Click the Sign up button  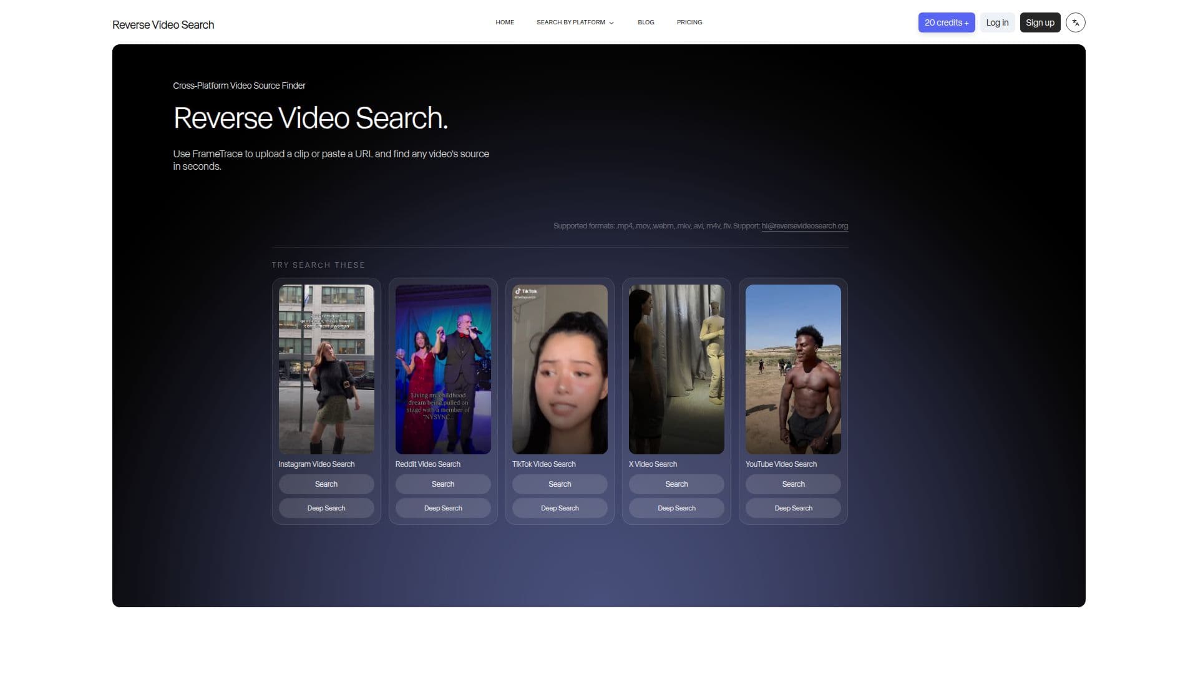[x=1040, y=22]
